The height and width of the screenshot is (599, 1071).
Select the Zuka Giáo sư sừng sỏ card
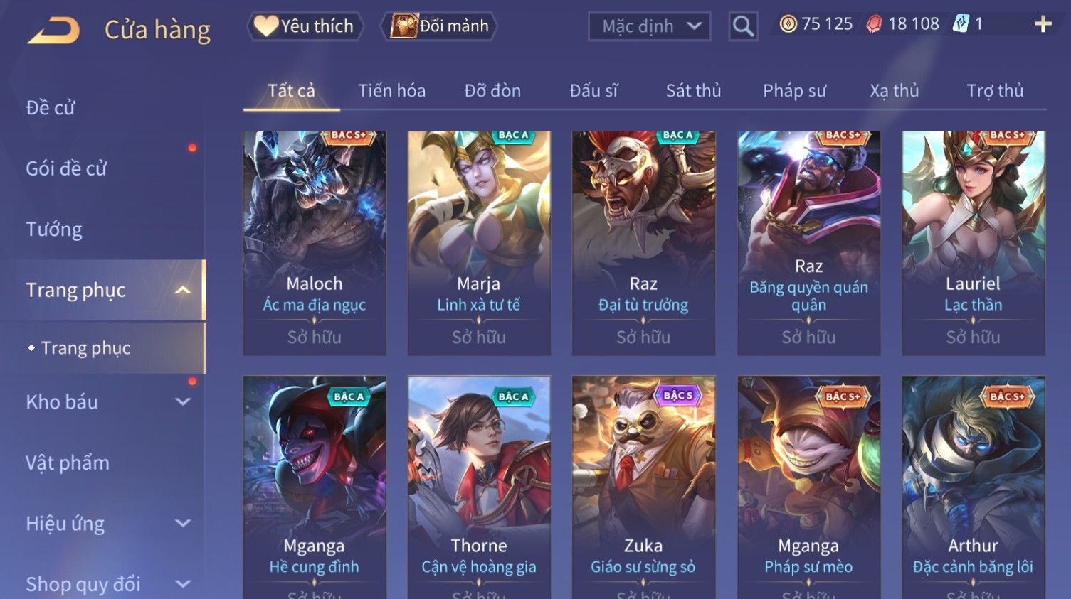tap(643, 487)
